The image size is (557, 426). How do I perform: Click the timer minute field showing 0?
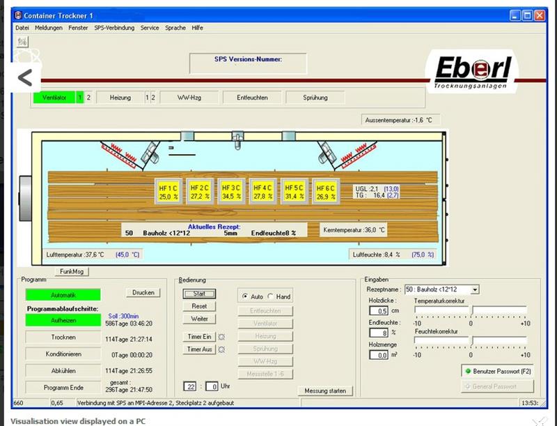pos(212,386)
